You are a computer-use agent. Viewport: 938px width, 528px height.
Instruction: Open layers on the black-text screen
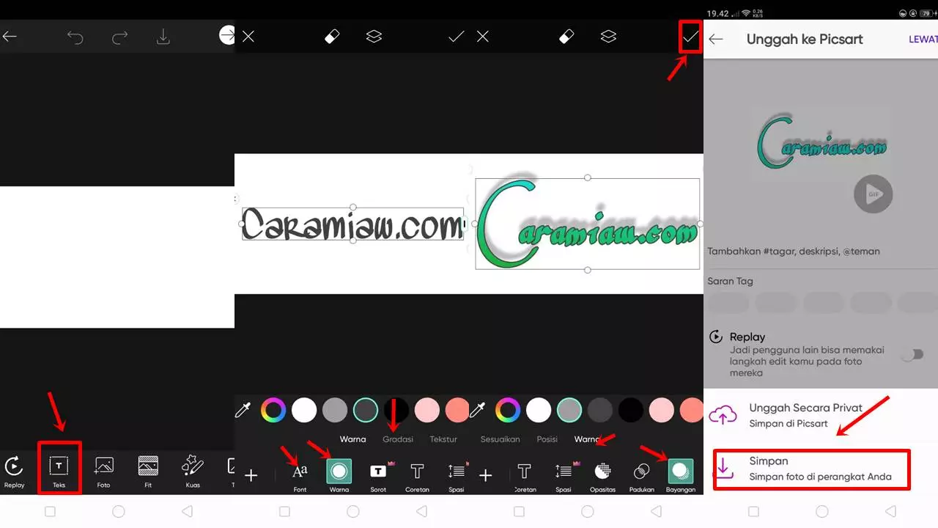pos(374,36)
